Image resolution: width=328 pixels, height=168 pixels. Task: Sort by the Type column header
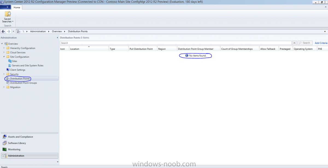(119, 49)
